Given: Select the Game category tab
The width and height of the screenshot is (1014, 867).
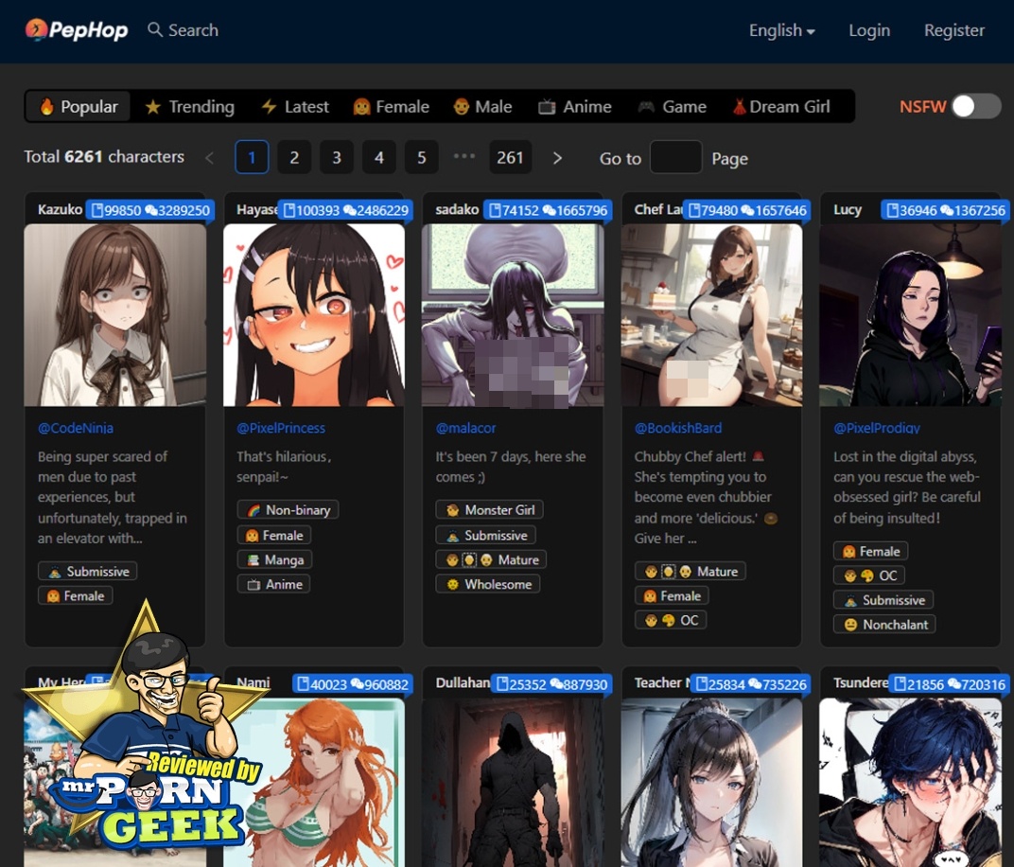Looking at the screenshot, I should pos(672,106).
